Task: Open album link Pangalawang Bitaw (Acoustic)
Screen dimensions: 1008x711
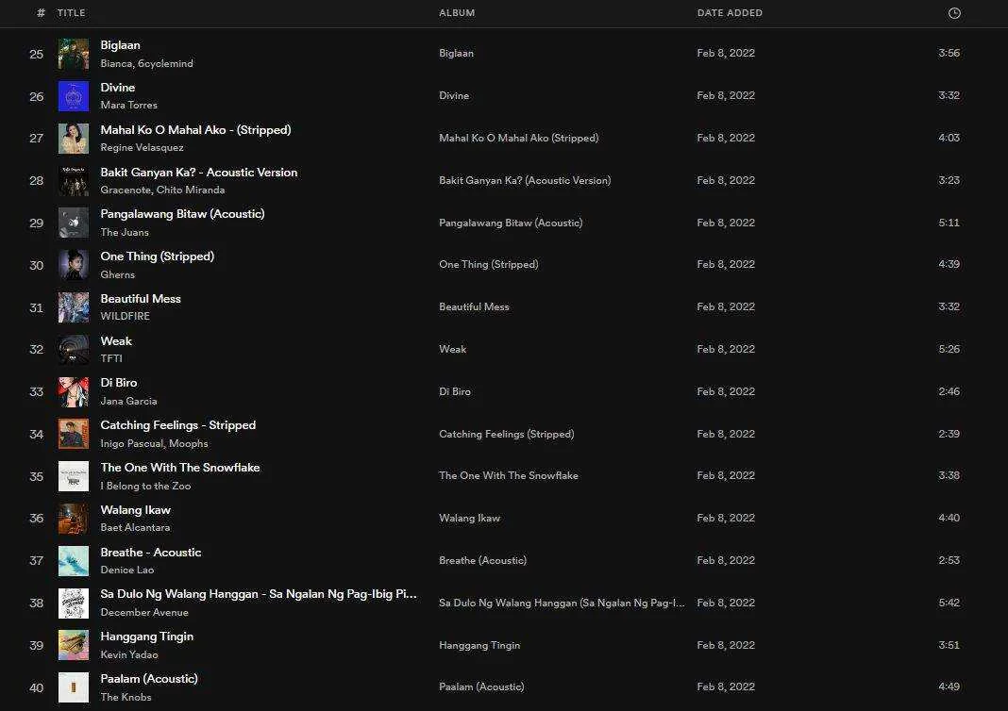Action: tap(511, 223)
